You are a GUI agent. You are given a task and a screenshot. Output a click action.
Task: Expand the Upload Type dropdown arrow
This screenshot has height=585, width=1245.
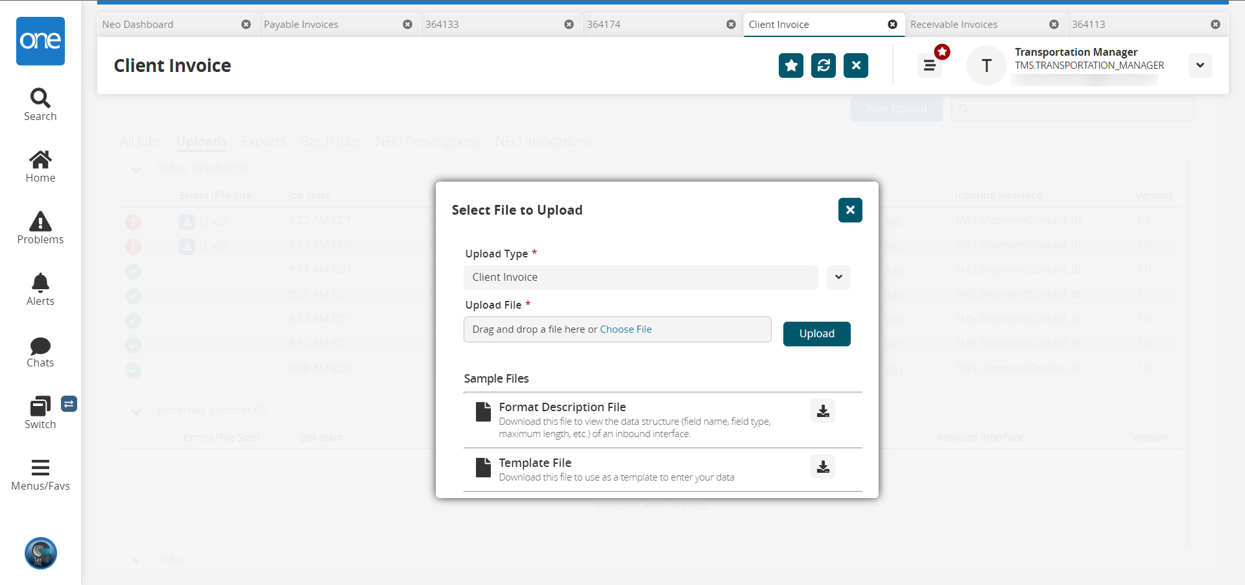(x=838, y=278)
